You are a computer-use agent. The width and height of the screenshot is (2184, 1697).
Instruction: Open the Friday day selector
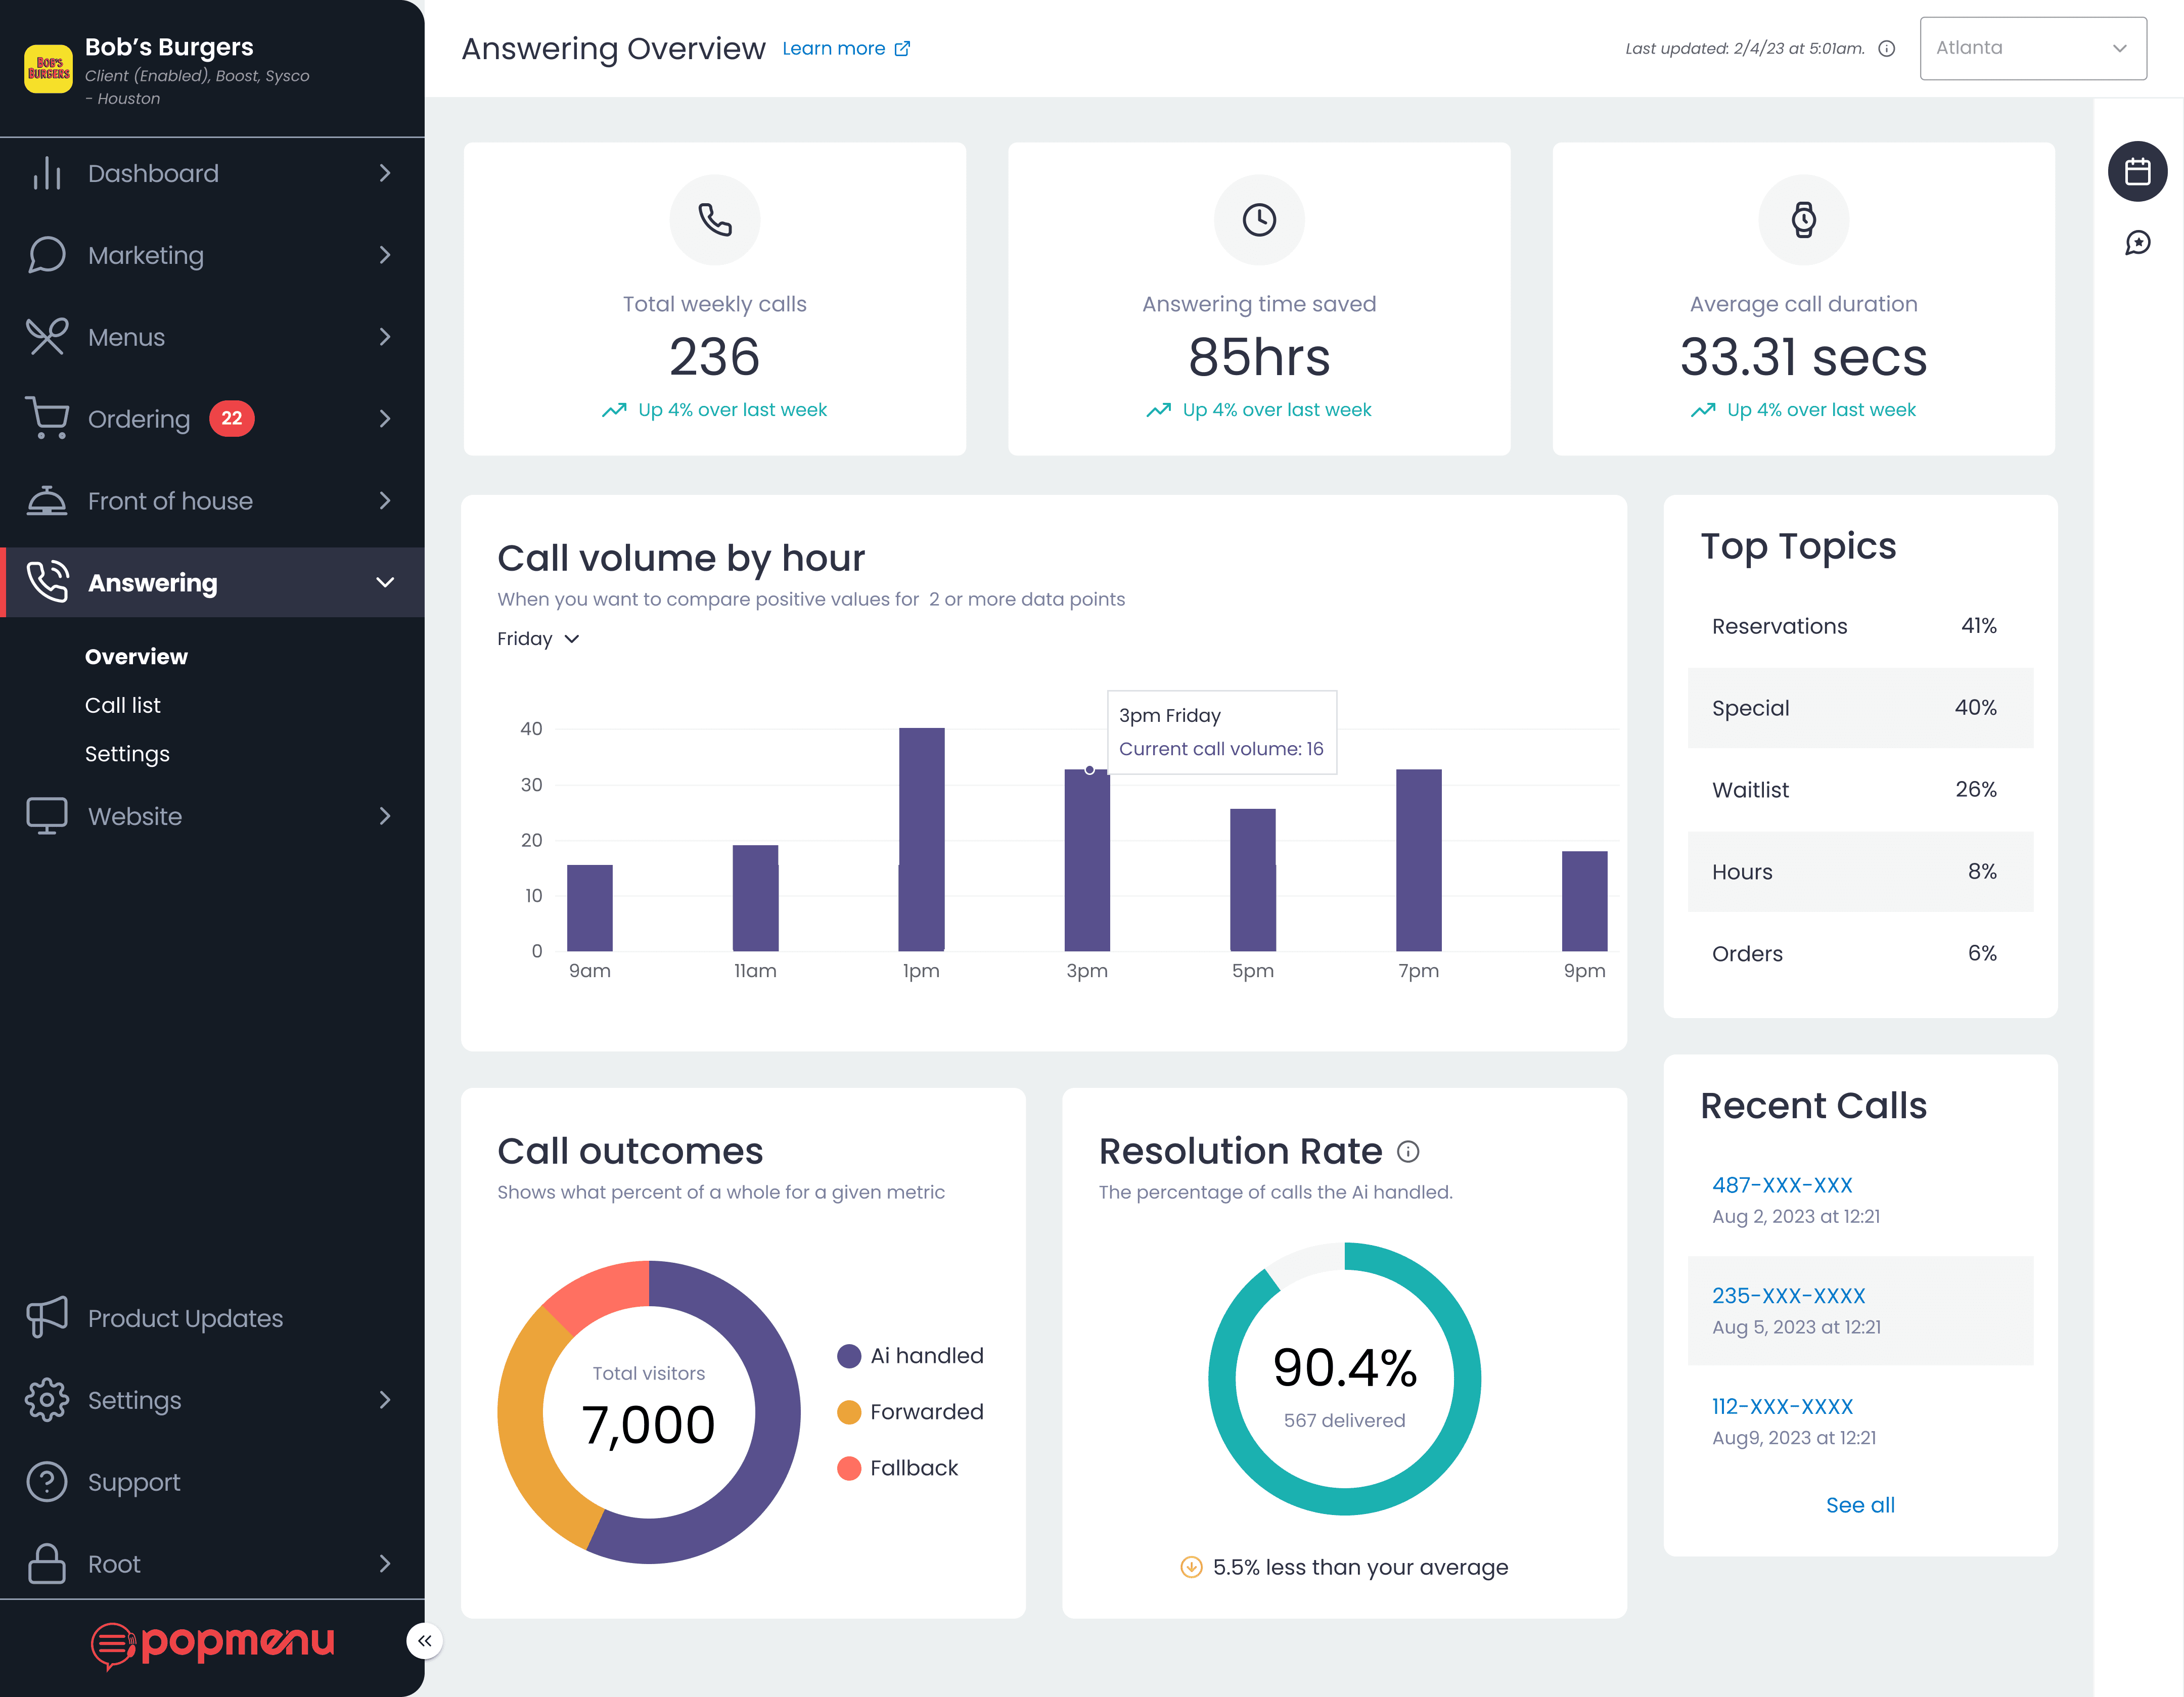[538, 639]
